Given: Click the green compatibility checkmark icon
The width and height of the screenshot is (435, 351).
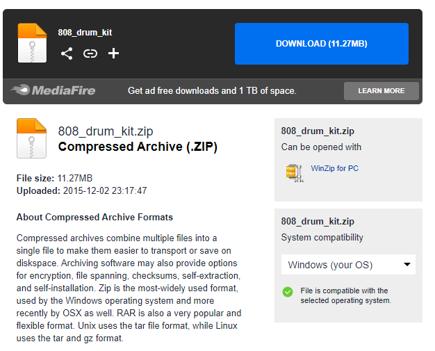Looking at the screenshot, I should click(x=288, y=292).
